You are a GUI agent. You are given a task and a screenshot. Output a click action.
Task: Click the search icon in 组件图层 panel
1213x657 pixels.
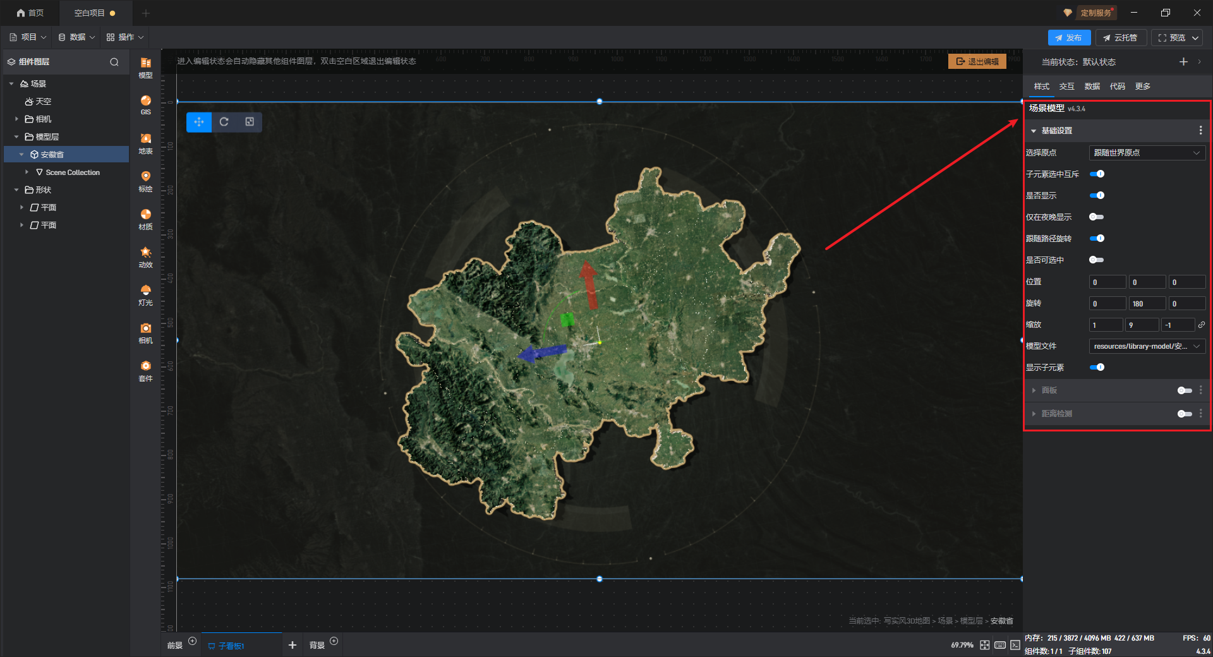click(x=114, y=62)
